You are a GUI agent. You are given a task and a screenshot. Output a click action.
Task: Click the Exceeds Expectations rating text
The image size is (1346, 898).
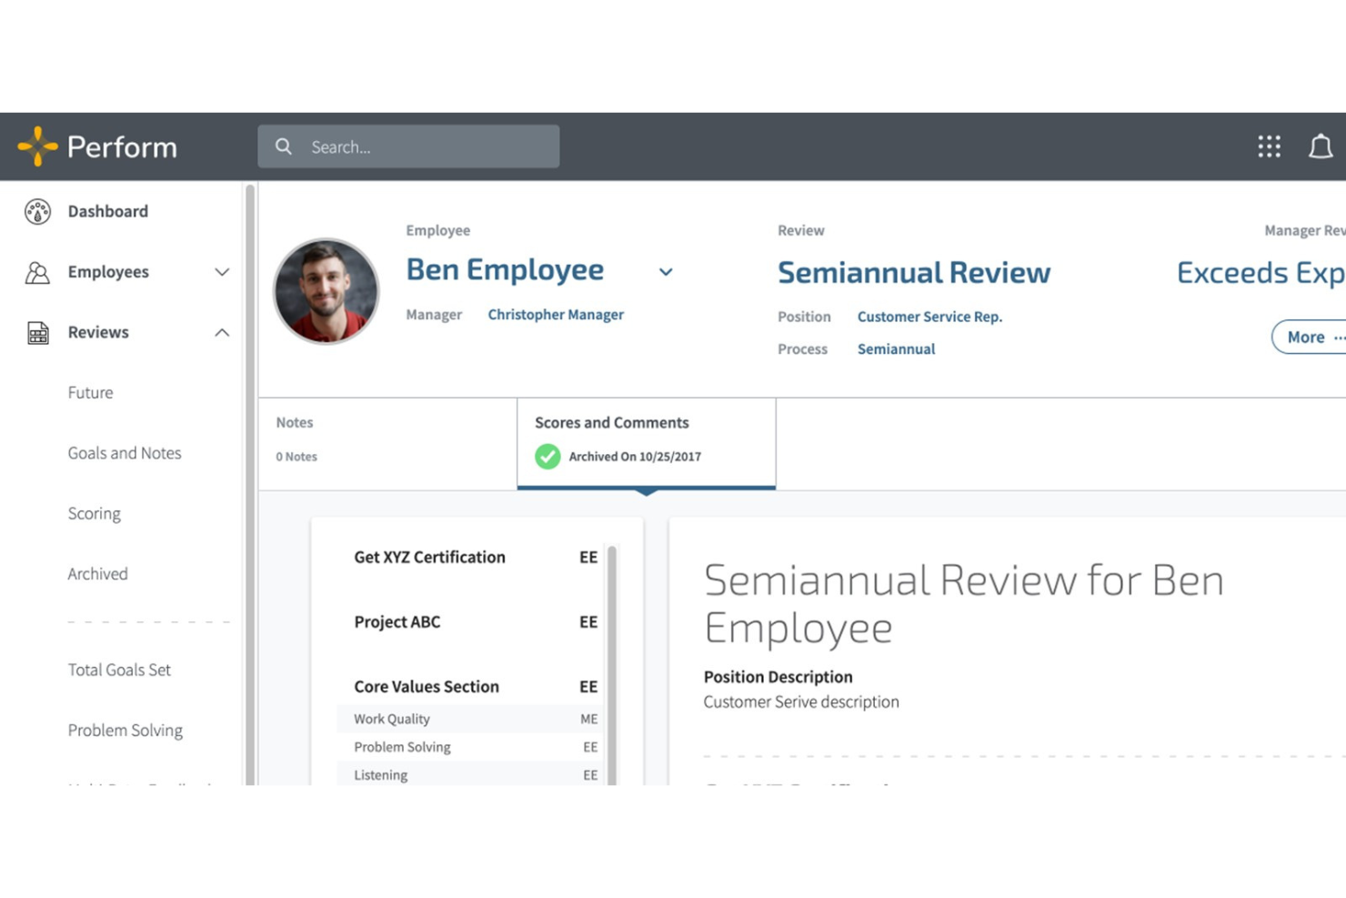click(x=1261, y=272)
